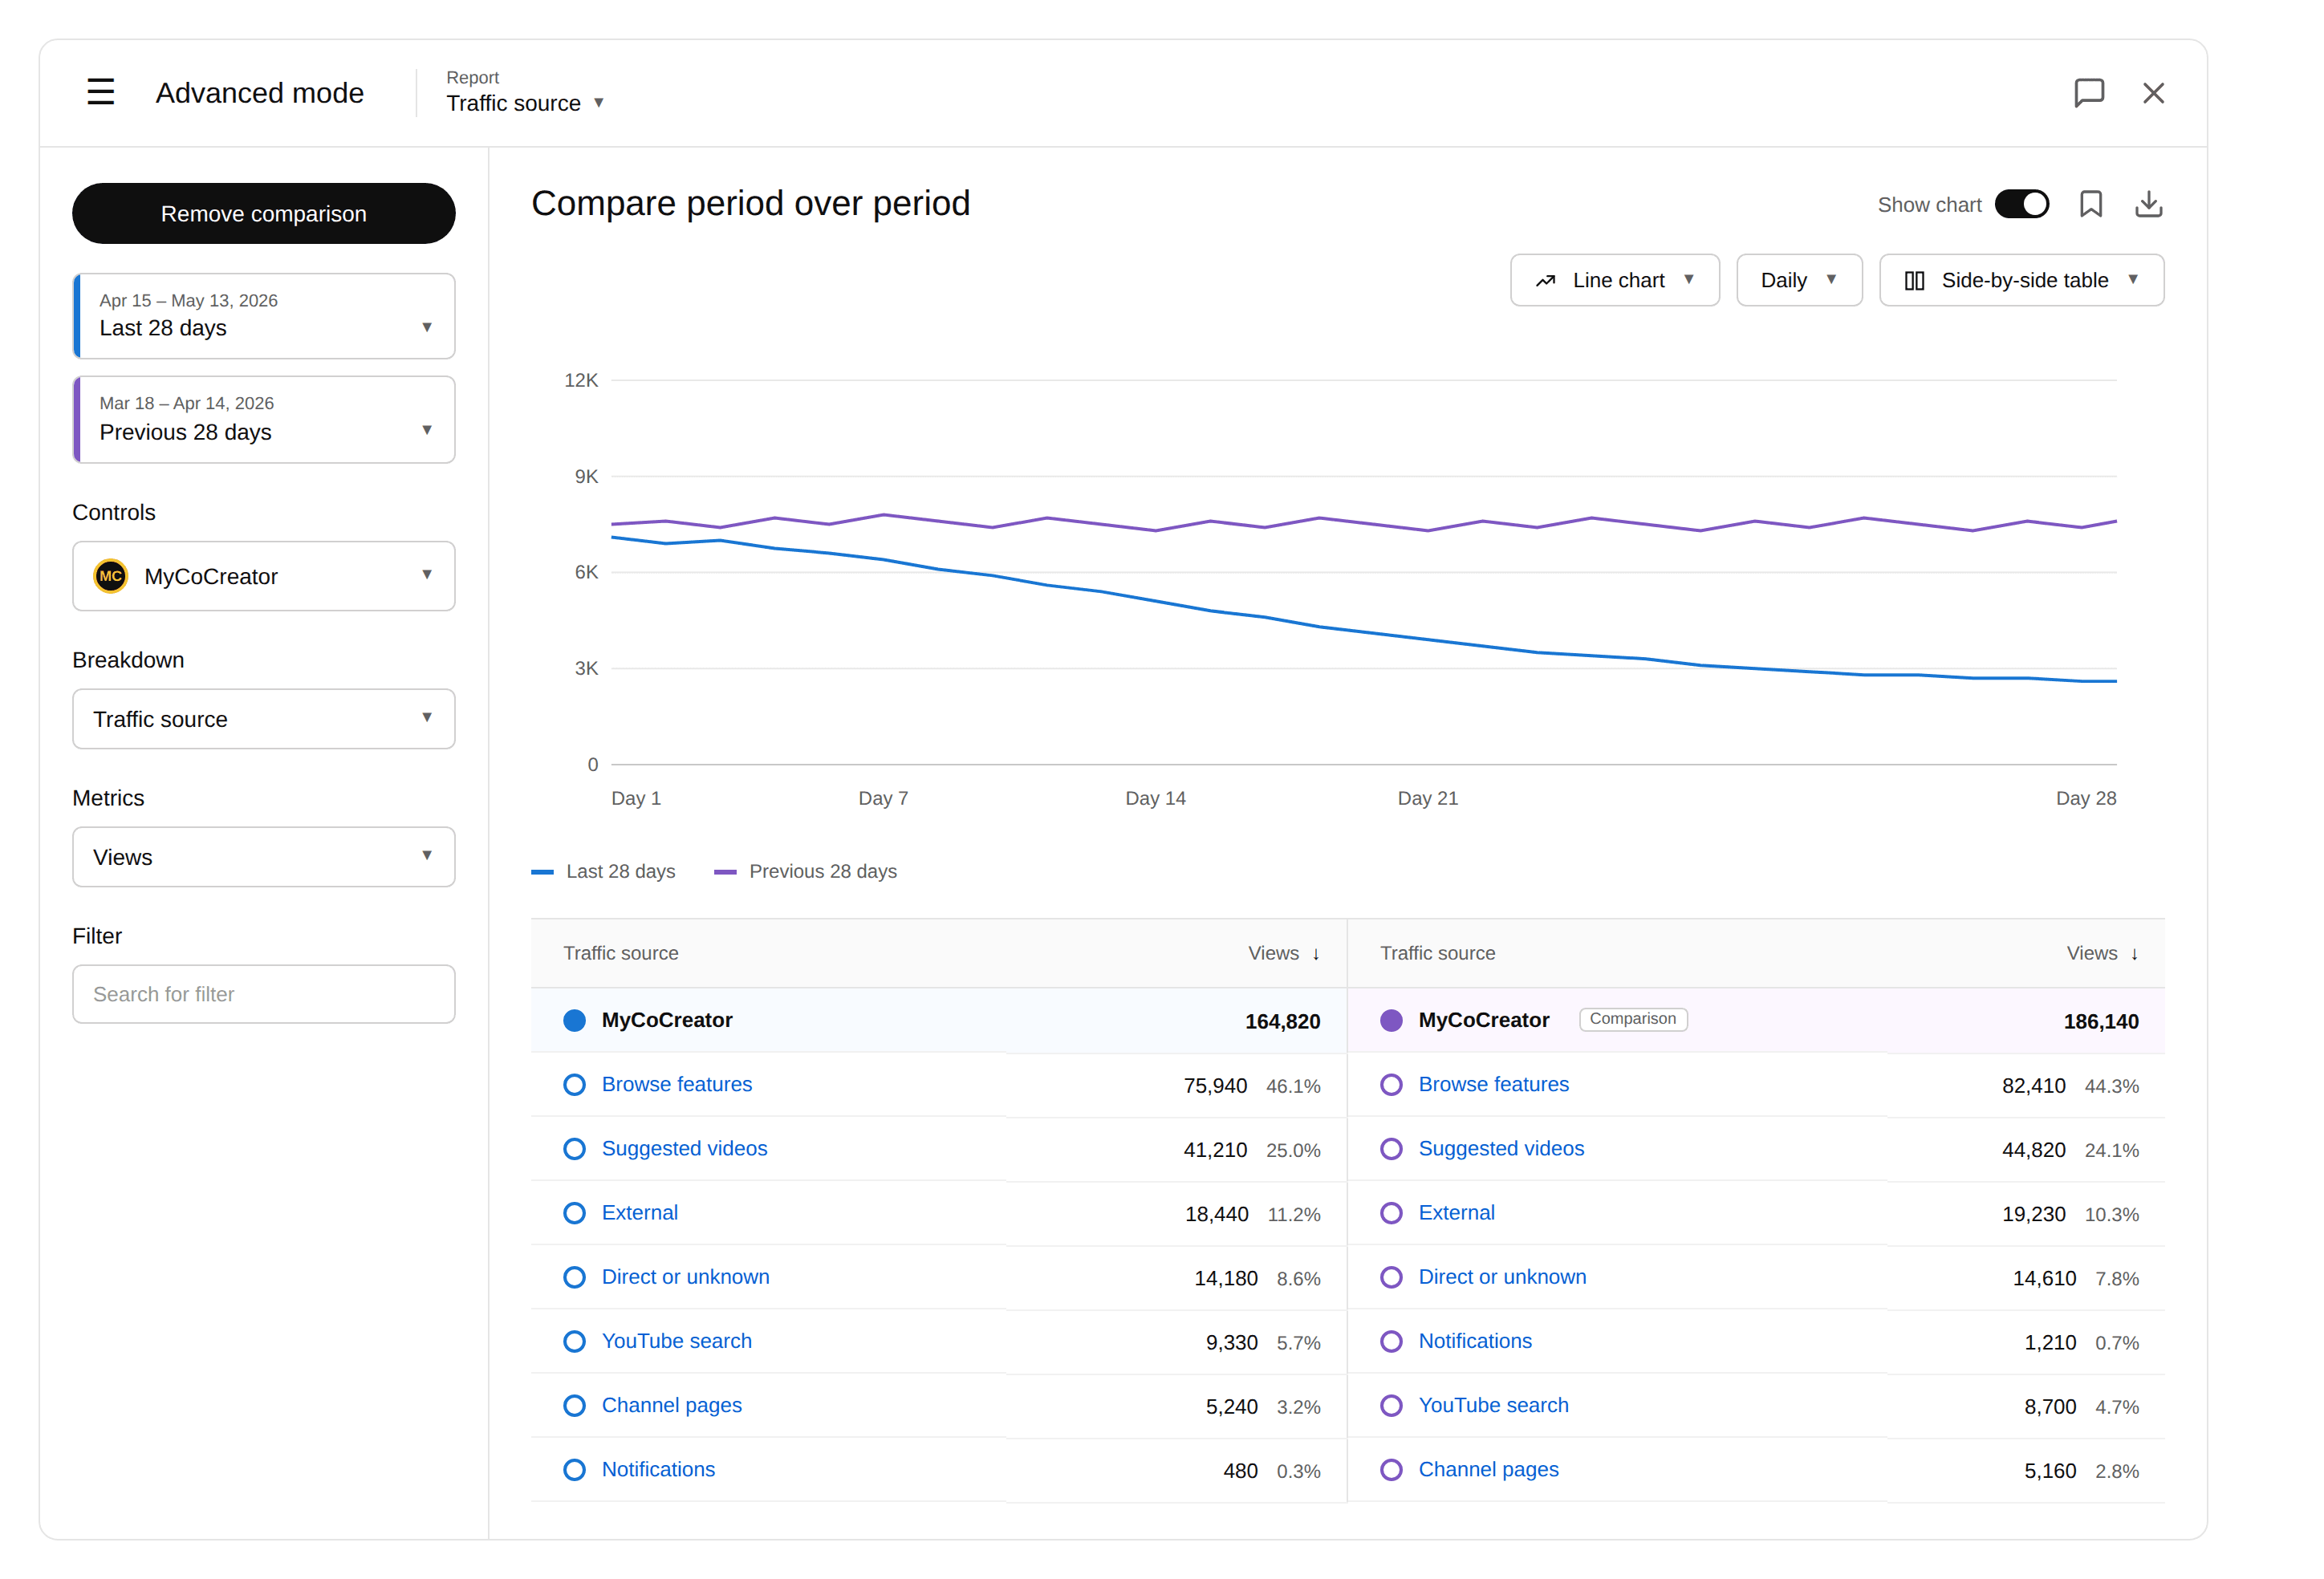Open left Channel pages link
2324x1579 pixels.
[x=672, y=1405]
